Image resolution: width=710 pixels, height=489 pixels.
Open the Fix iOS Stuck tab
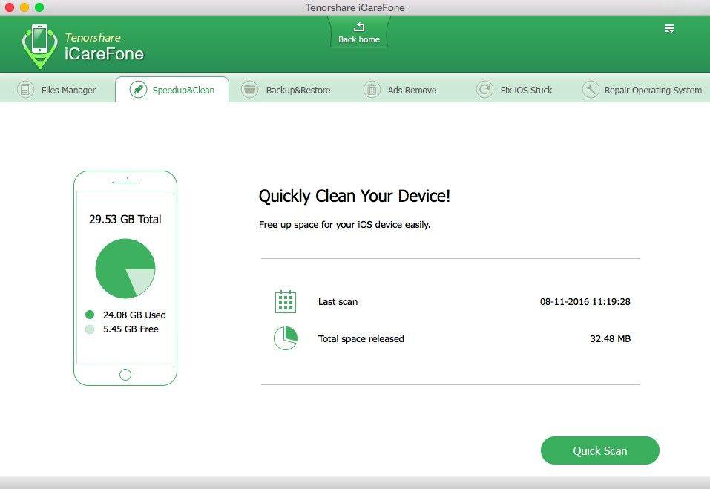(514, 90)
